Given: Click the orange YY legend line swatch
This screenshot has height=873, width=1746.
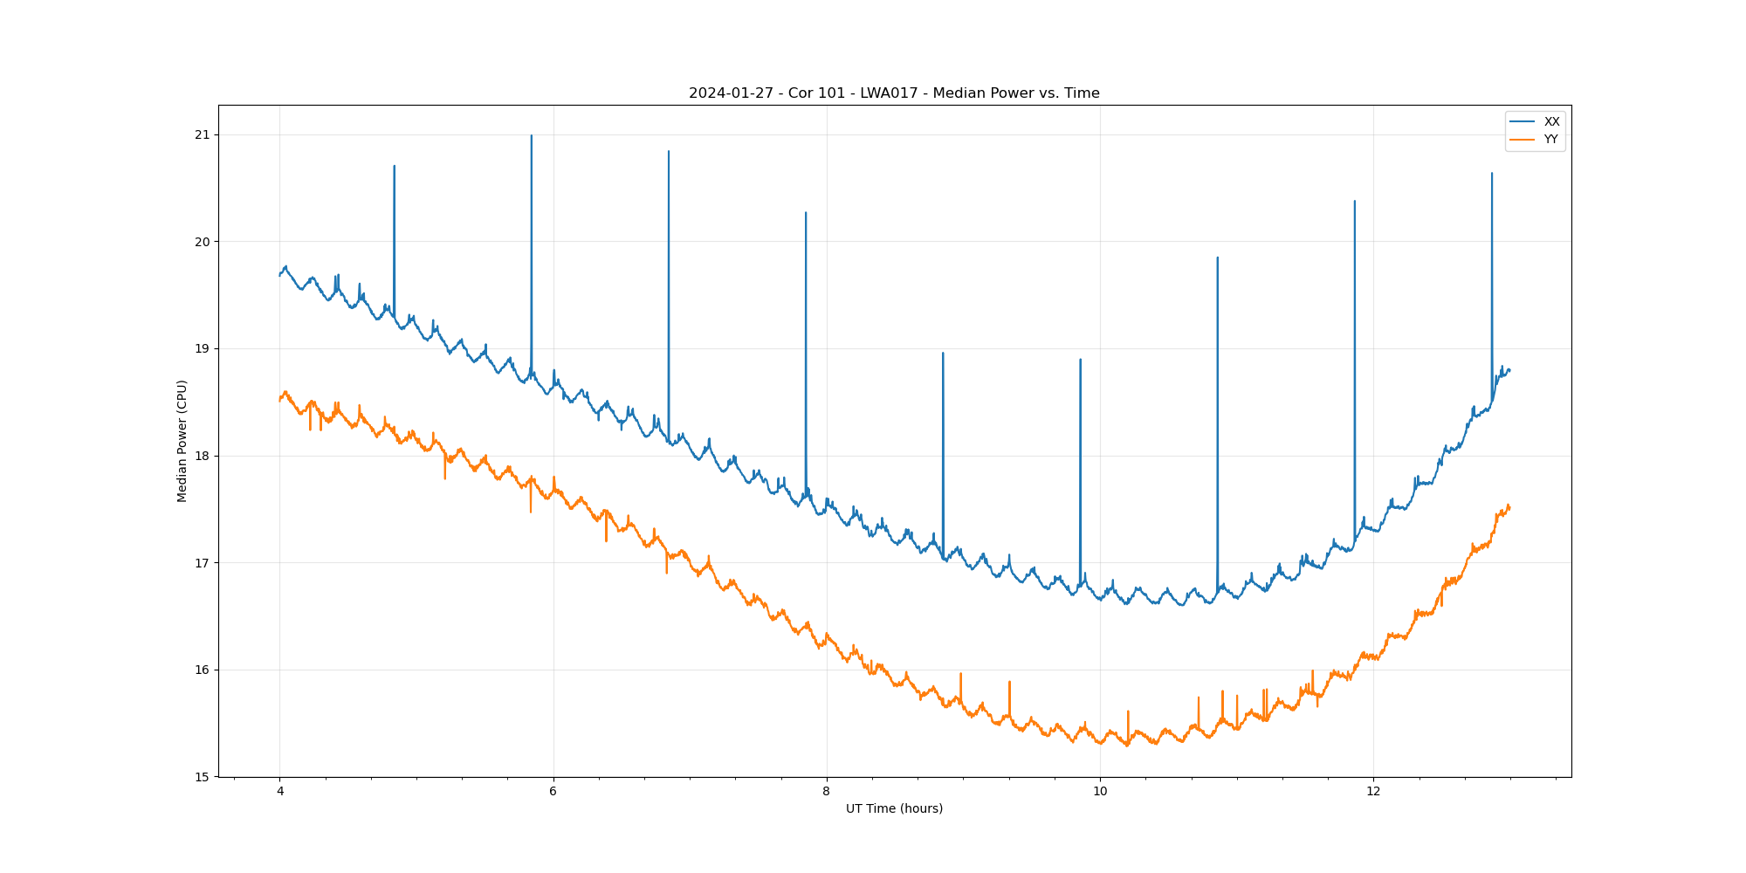Looking at the screenshot, I should [1523, 140].
